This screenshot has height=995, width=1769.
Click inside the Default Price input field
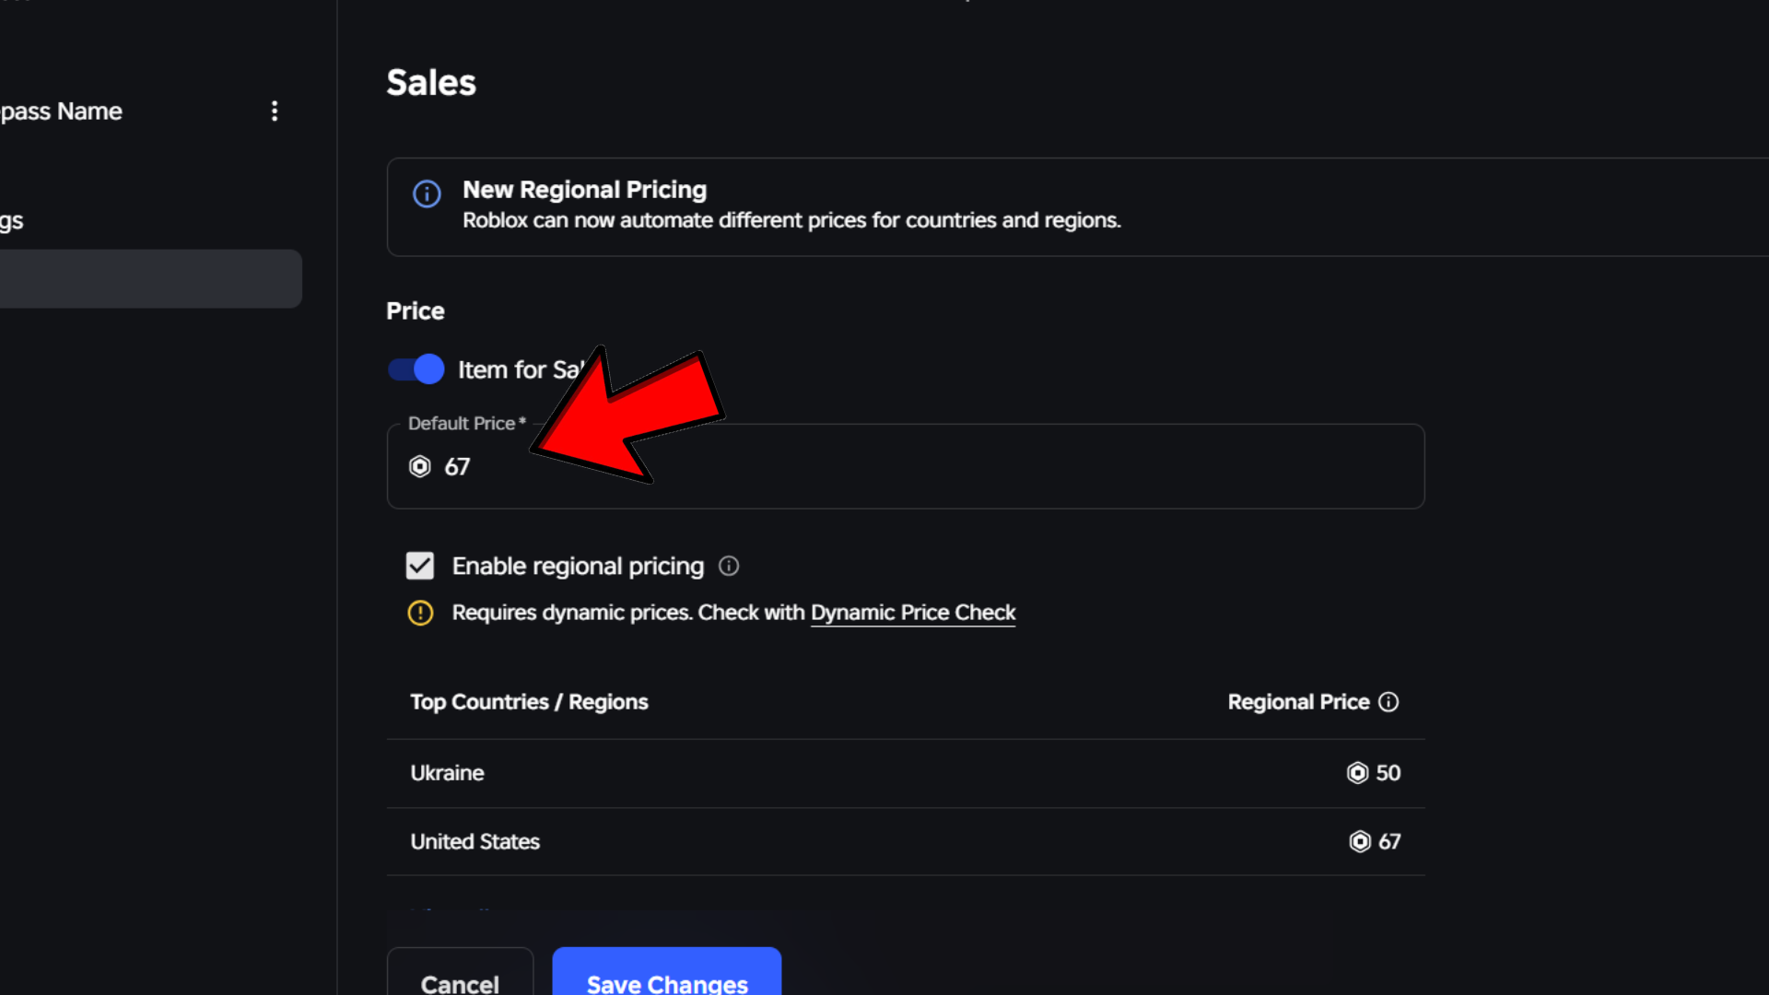tap(829, 466)
